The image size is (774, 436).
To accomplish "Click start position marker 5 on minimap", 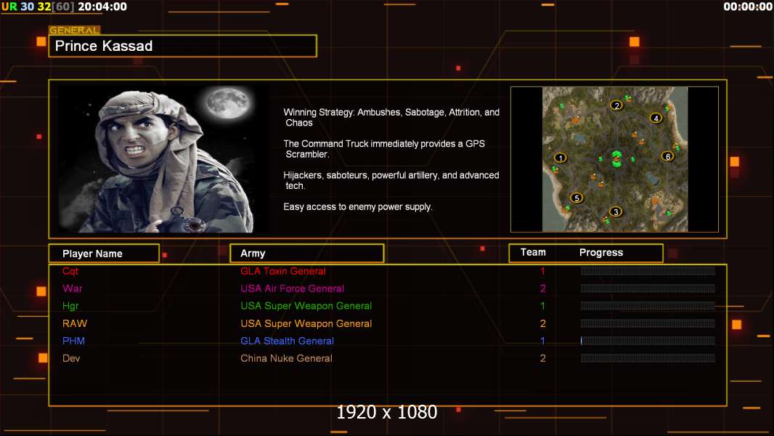I will [x=577, y=198].
